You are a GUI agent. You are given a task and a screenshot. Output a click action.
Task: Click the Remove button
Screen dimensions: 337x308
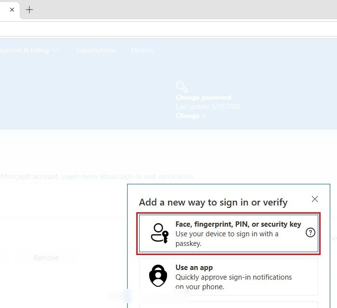pyautogui.click(x=46, y=258)
